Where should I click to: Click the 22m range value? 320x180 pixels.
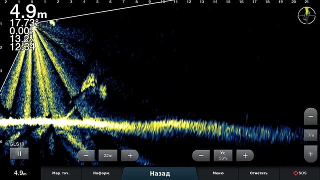[x=108, y=155]
